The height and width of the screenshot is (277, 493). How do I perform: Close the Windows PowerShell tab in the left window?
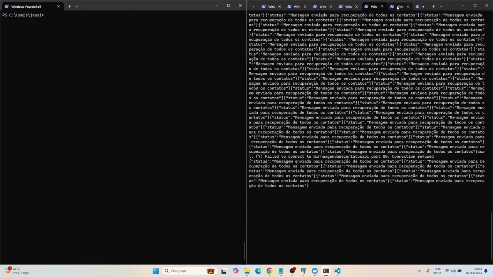(58, 7)
